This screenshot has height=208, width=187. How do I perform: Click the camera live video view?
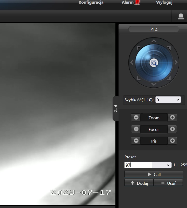(58, 114)
